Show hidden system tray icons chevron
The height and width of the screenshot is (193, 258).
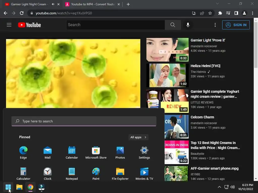219,187
